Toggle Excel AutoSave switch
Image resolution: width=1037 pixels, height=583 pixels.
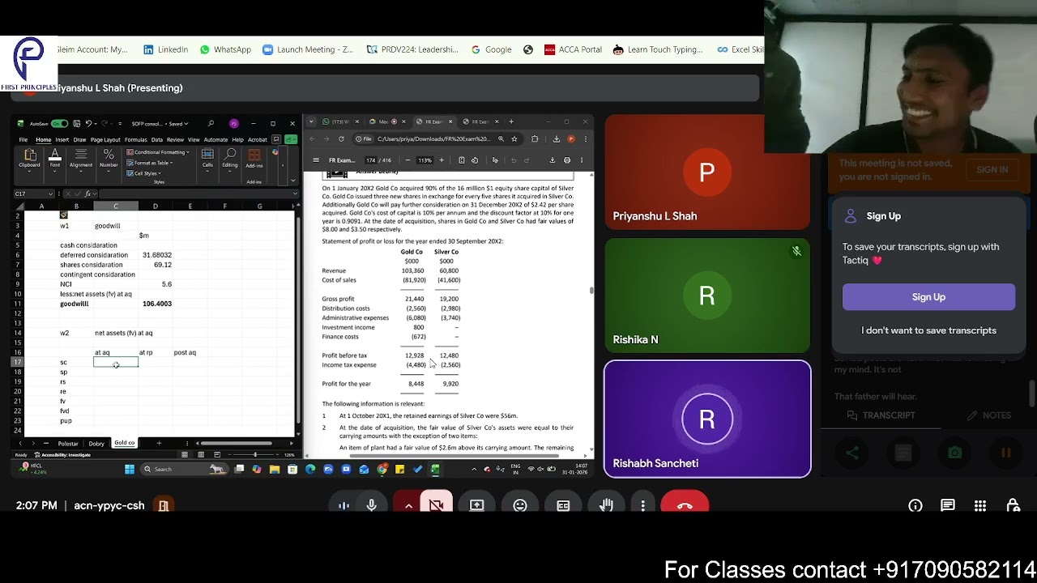[60, 124]
